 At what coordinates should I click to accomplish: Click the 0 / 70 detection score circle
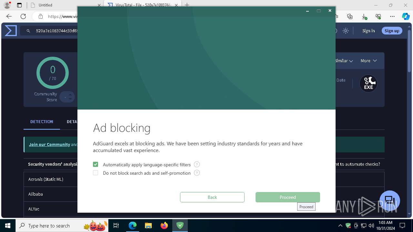[53, 73]
